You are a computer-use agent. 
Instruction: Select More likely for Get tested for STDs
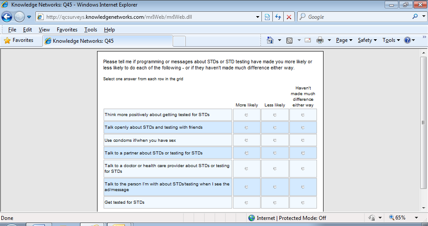pos(246,202)
